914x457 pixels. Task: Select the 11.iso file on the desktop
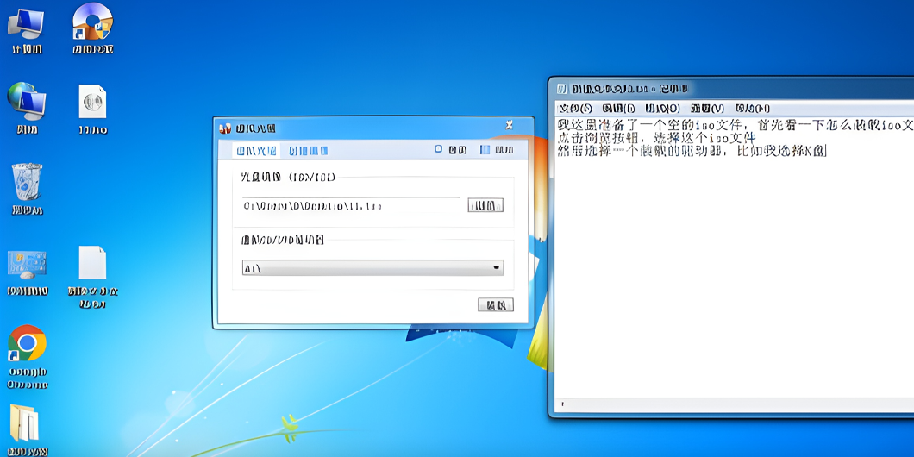(x=92, y=103)
